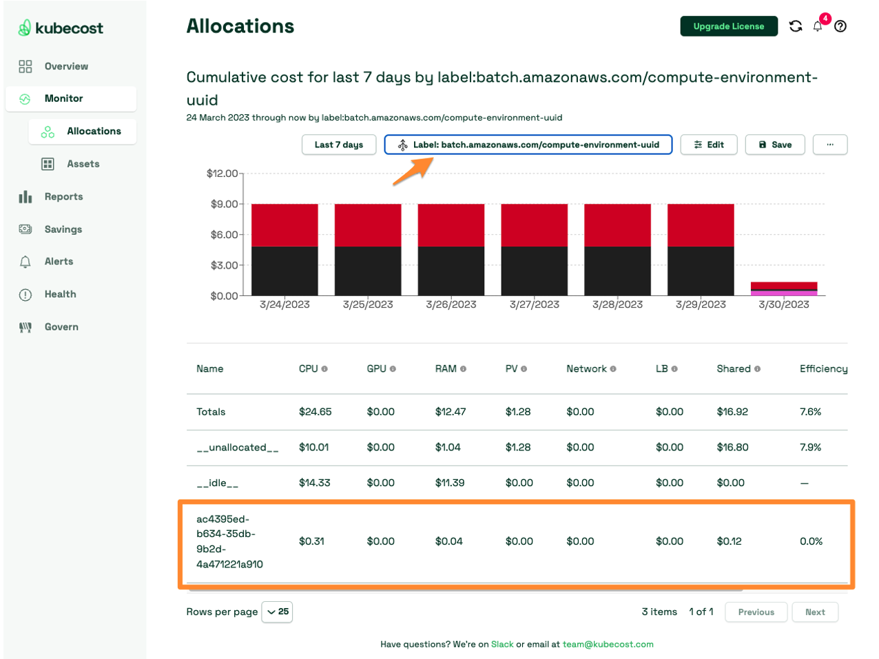Switch to the Monitor section

(x=62, y=98)
